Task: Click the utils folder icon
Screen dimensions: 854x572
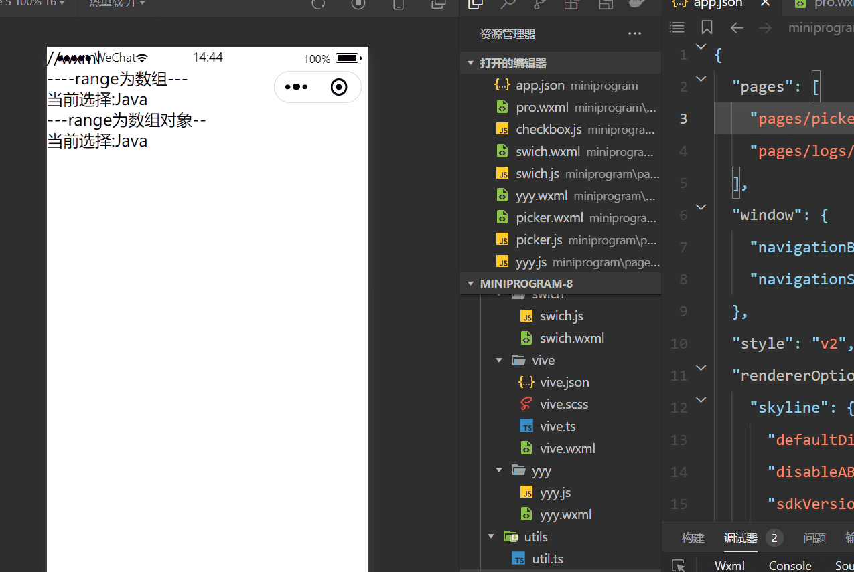Action: (511, 537)
